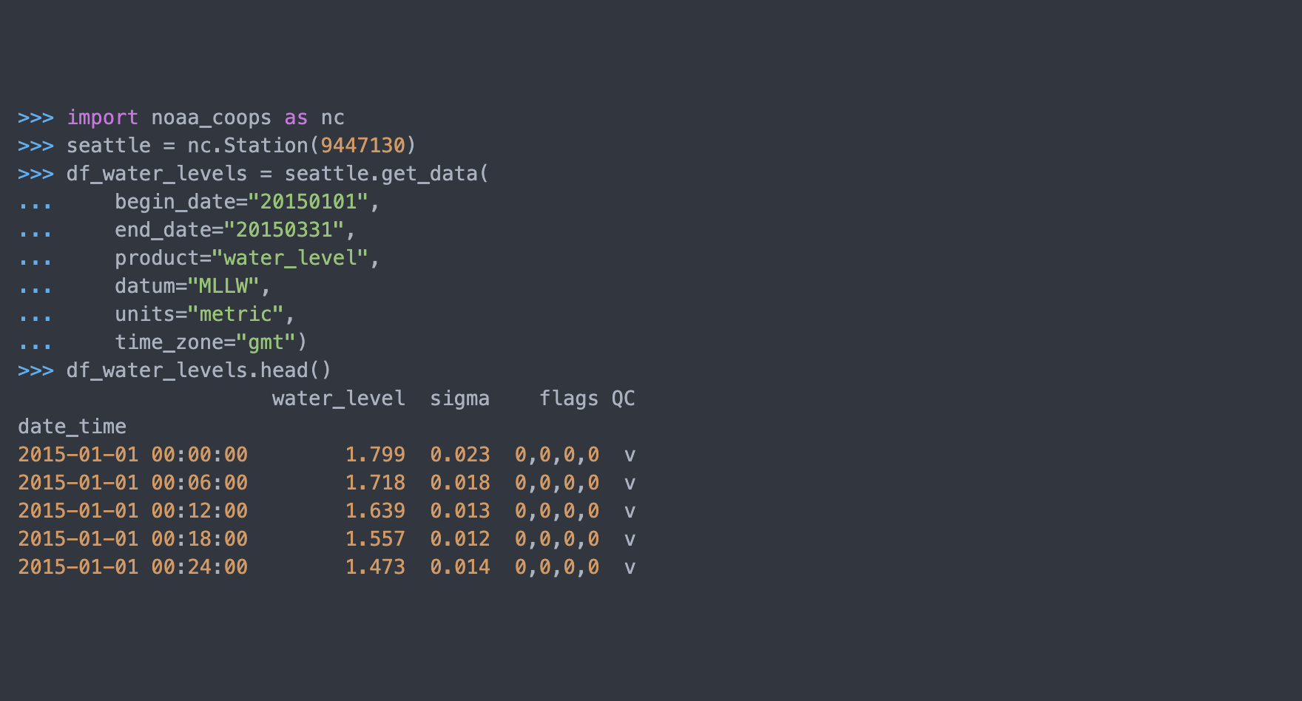The image size is (1302, 701).
Task: Click the water level value 1.799
Action: (375, 455)
